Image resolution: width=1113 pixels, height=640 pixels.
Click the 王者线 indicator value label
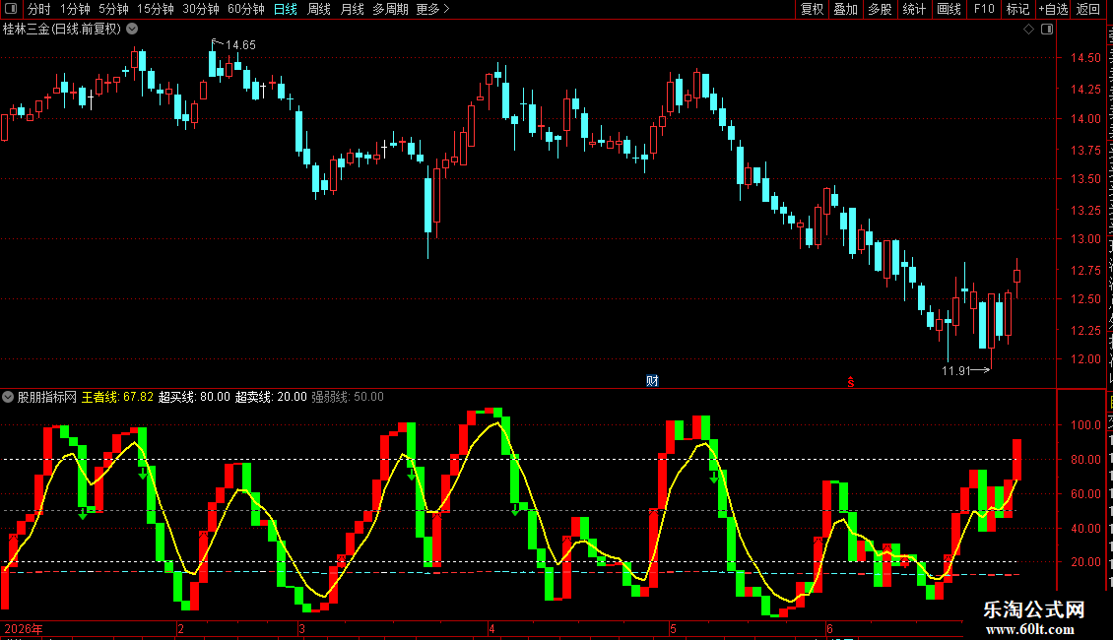tap(117, 397)
